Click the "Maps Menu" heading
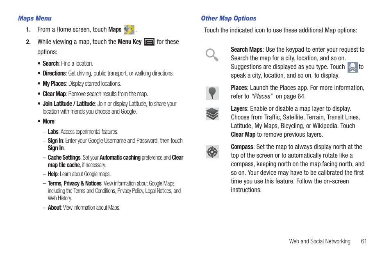This screenshot has height=261, width=391. 35,18
